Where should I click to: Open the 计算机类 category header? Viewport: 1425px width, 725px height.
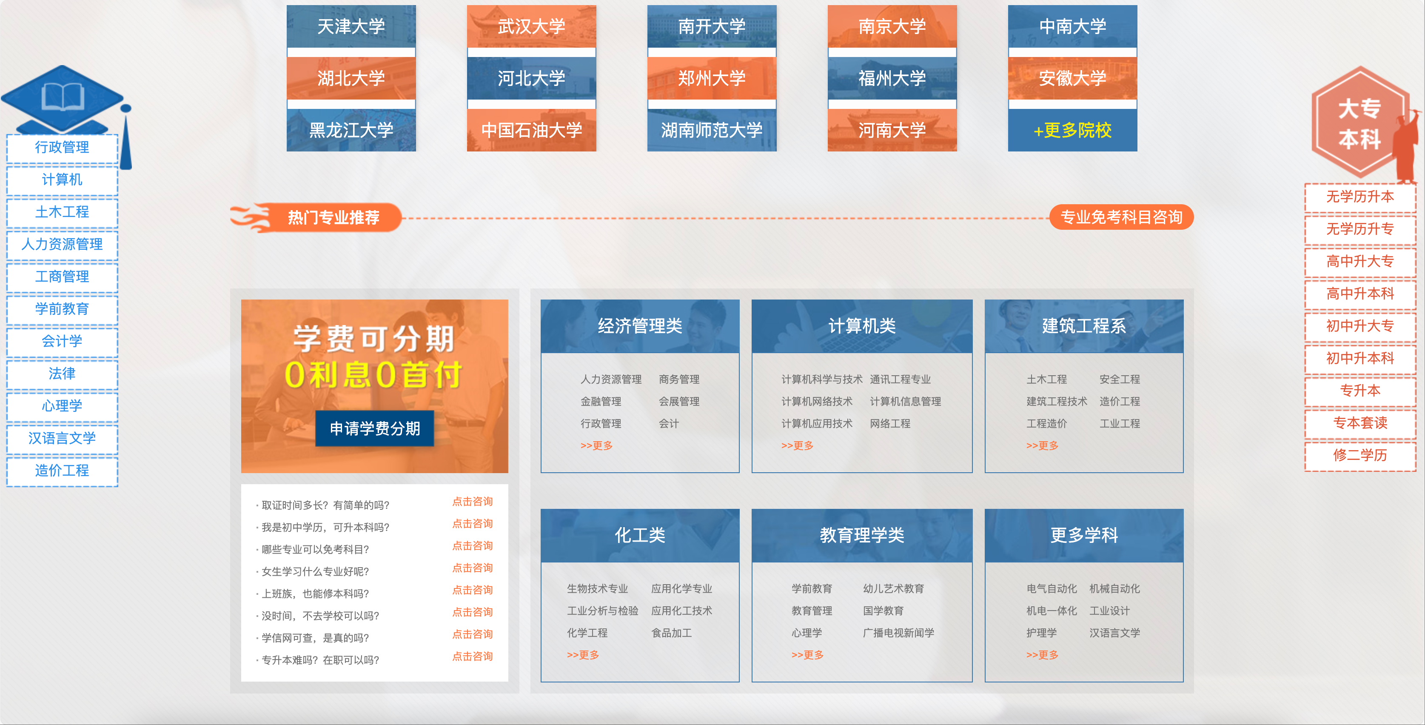click(x=862, y=326)
